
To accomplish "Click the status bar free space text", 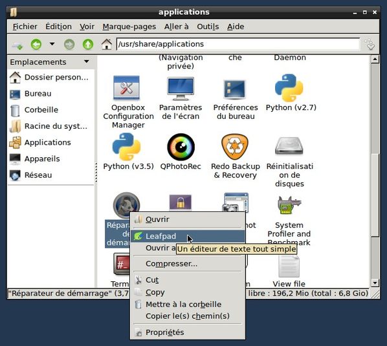I will (308, 294).
